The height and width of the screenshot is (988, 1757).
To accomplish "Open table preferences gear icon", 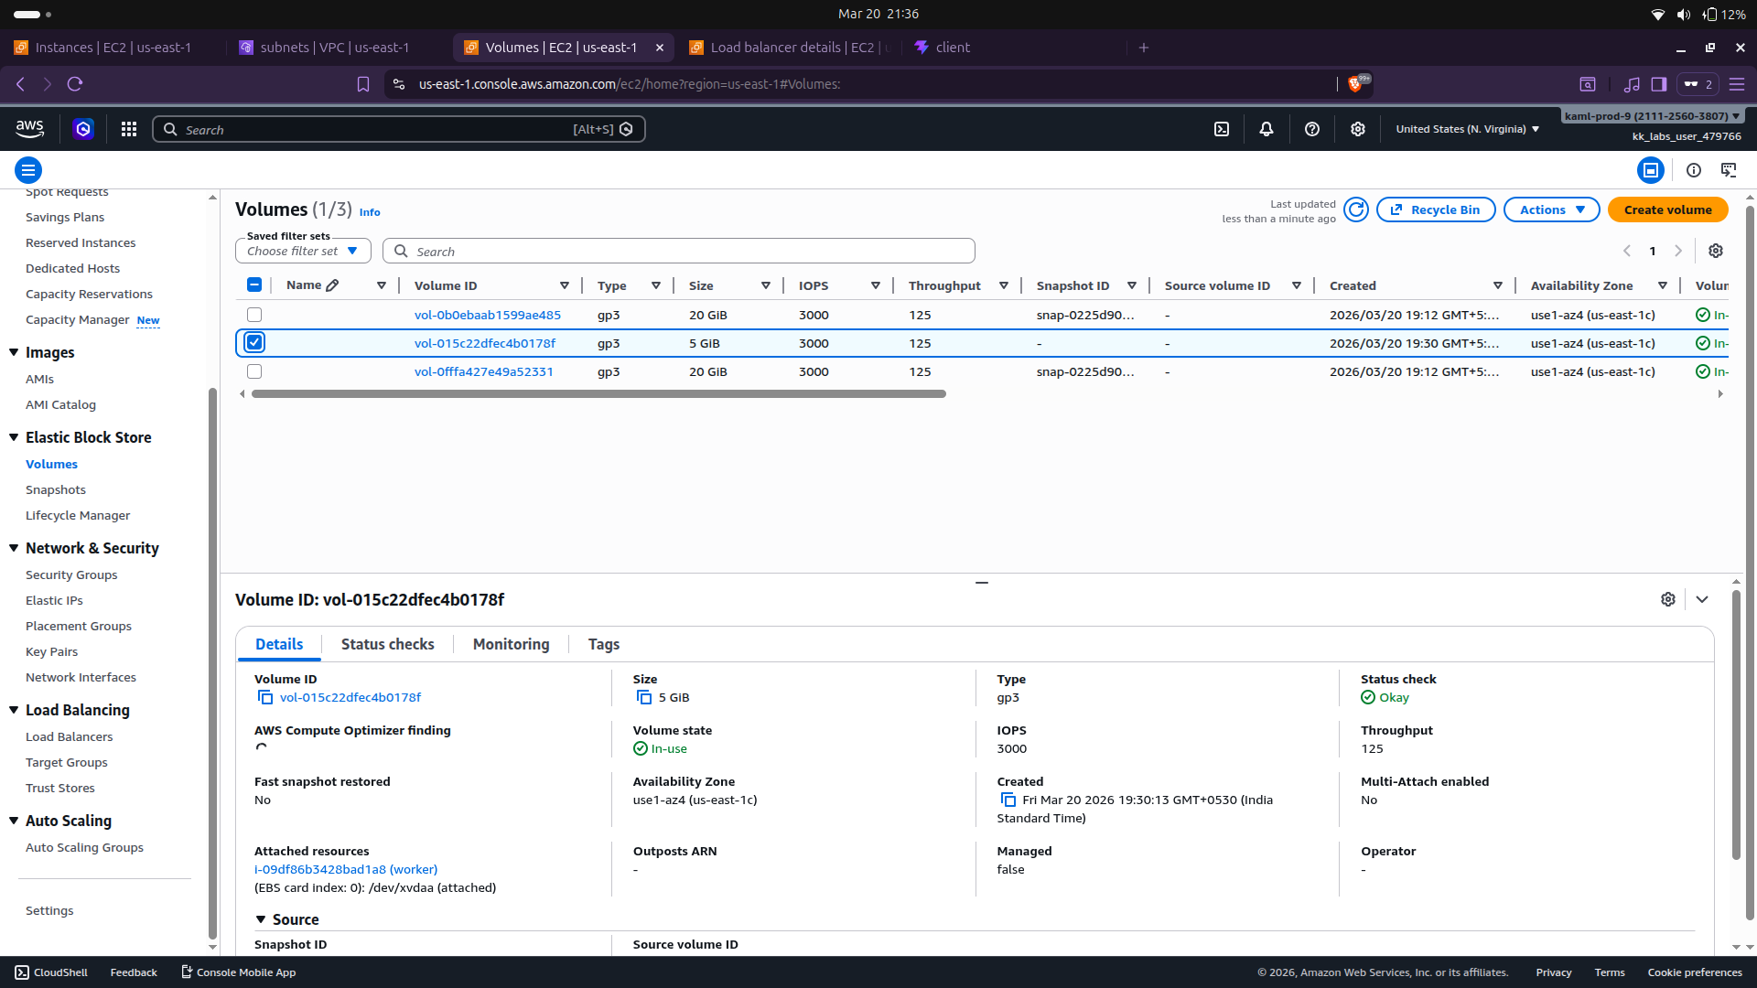I will click(x=1716, y=251).
